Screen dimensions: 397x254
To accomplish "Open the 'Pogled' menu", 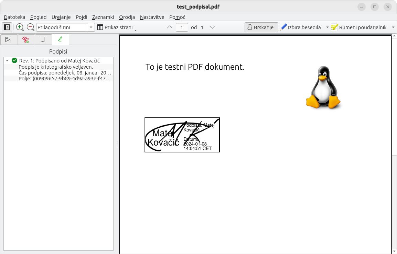I will pyautogui.click(x=38, y=17).
